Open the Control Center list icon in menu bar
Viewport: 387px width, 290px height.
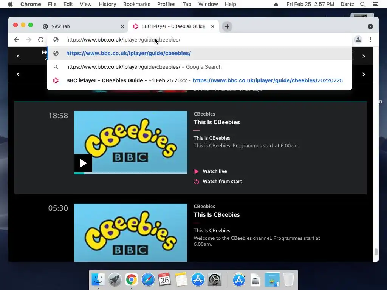[x=375, y=4]
